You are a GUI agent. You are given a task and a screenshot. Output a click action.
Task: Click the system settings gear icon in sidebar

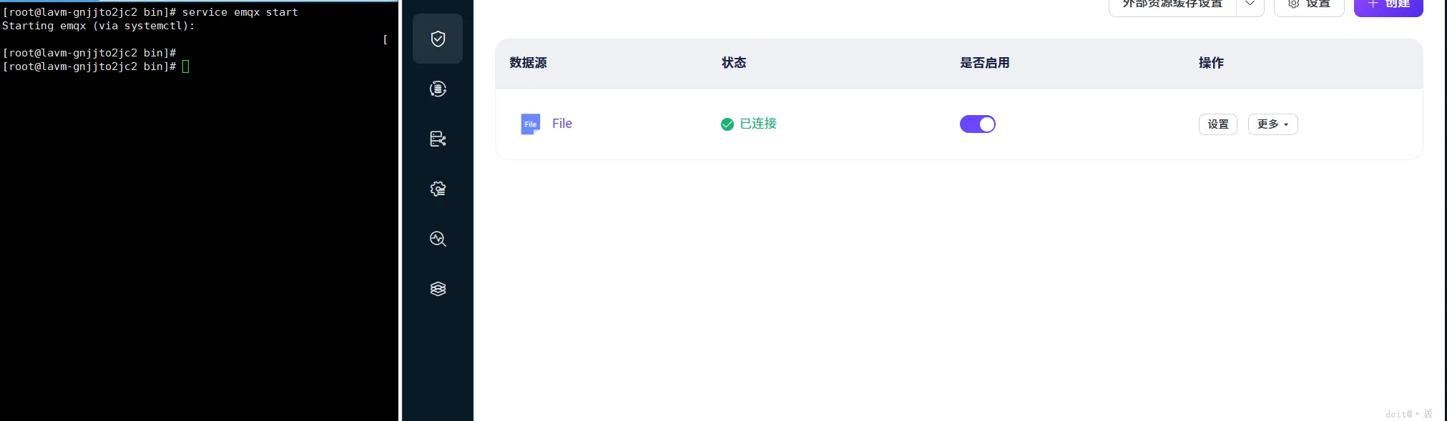tap(437, 189)
